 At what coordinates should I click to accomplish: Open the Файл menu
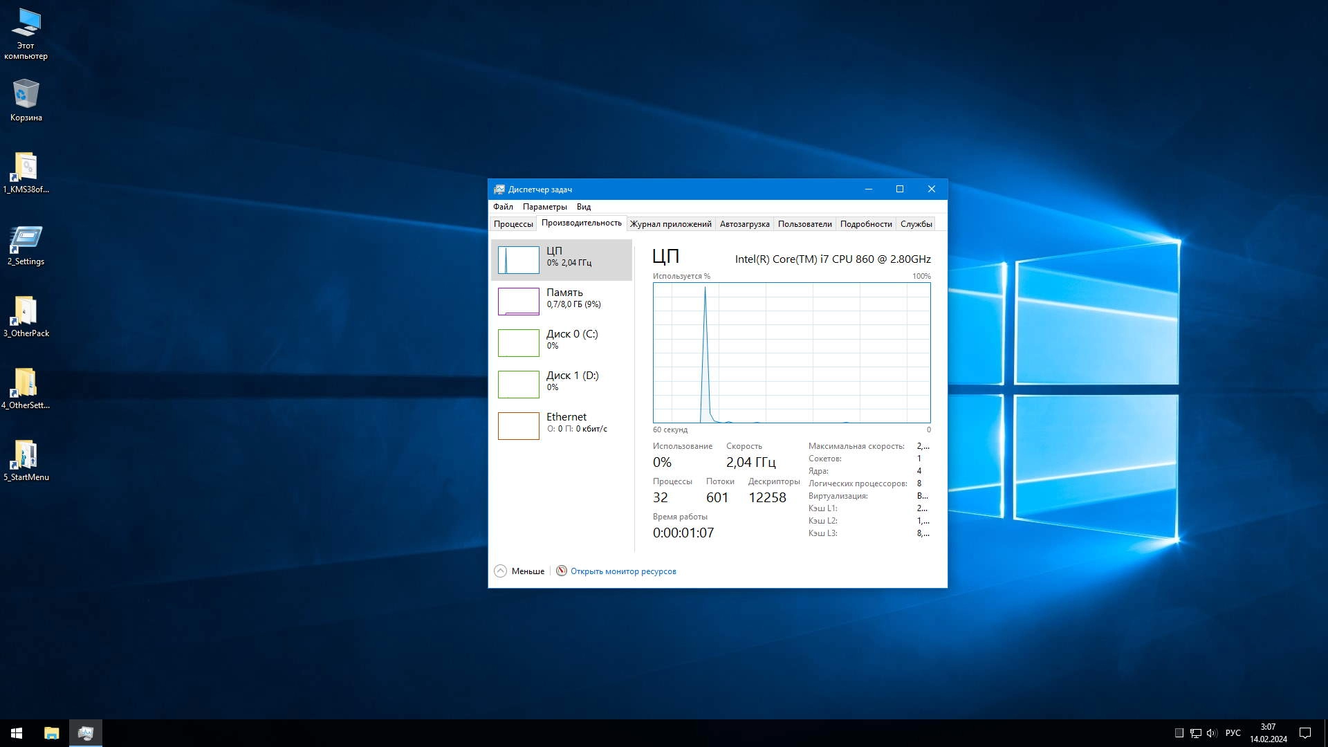click(x=503, y=207)
